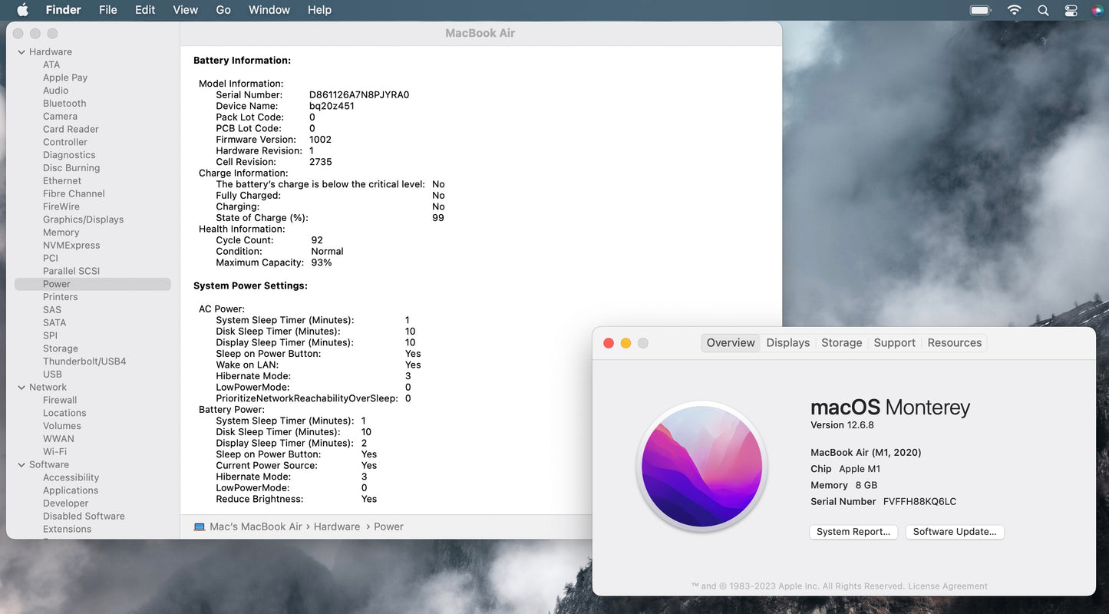The height and width of the screenshot is (614, 1109).
Task: Open the License Agreement link
Action: coord(947,586)
